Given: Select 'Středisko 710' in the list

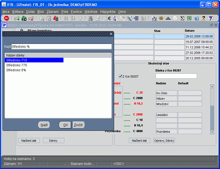Looking at the screenshot, I should pos(34,60).
